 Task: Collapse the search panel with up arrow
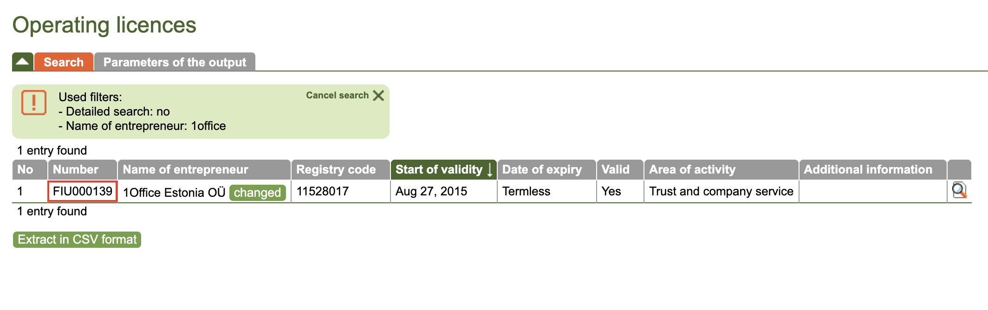22,62
